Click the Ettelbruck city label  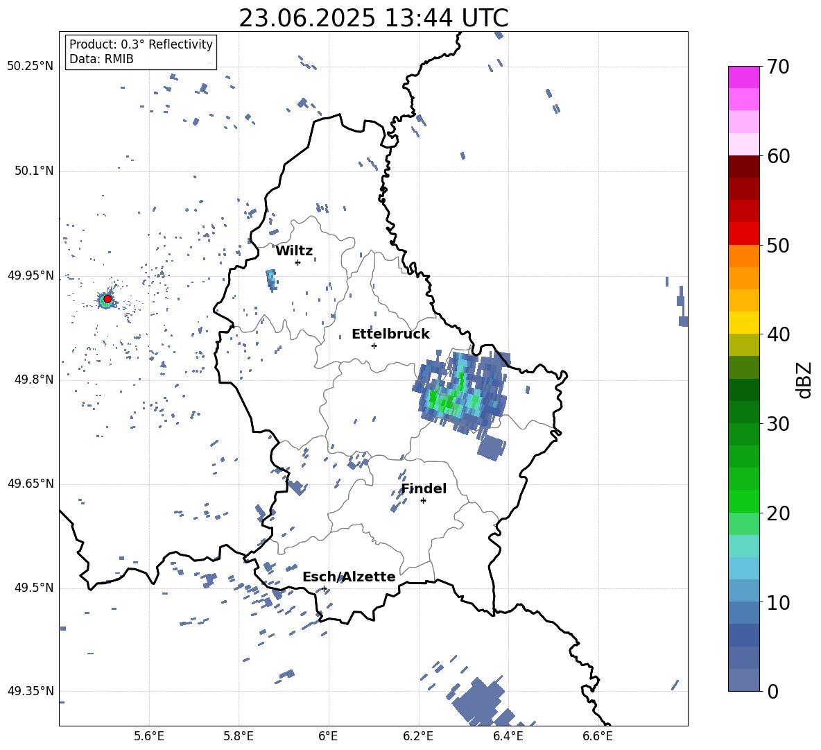point(390,334)
